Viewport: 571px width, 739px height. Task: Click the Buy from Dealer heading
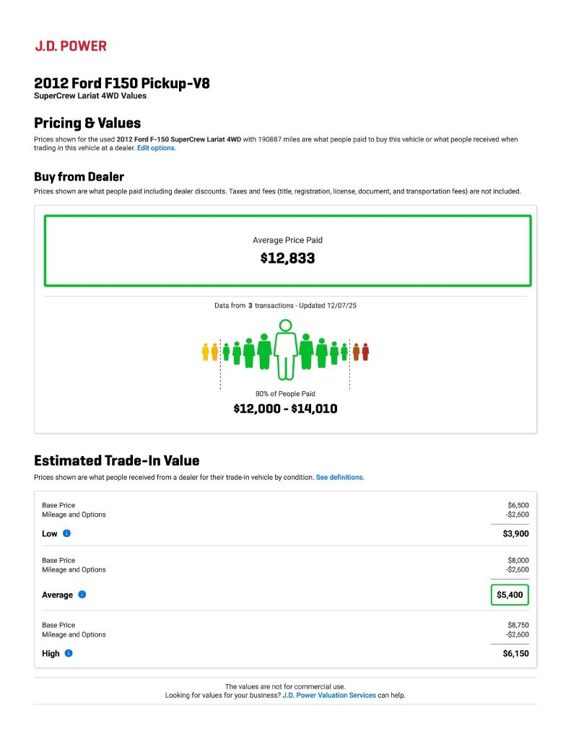pos(79,177)
